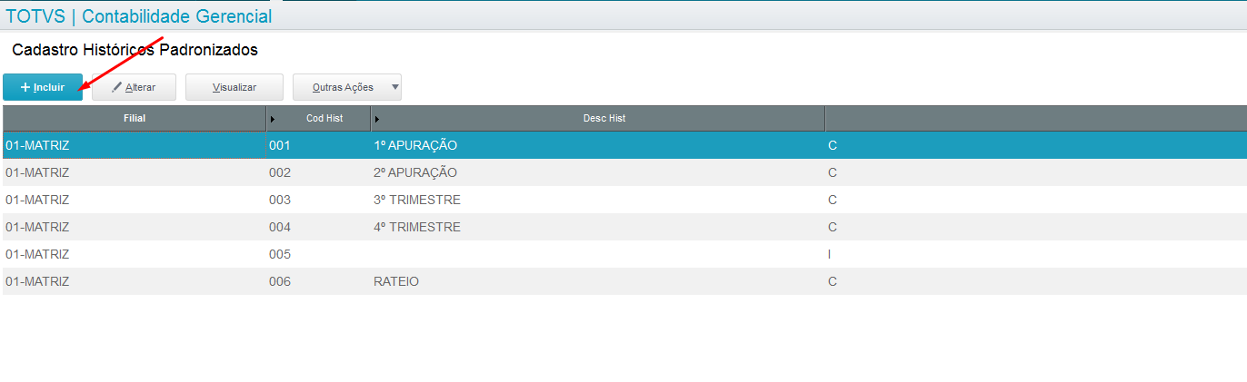This screenshot has width=1247, height=382.
Task: Click the C value in the 3º TRIMESTRE row
Action: click(x=833, y=200)
